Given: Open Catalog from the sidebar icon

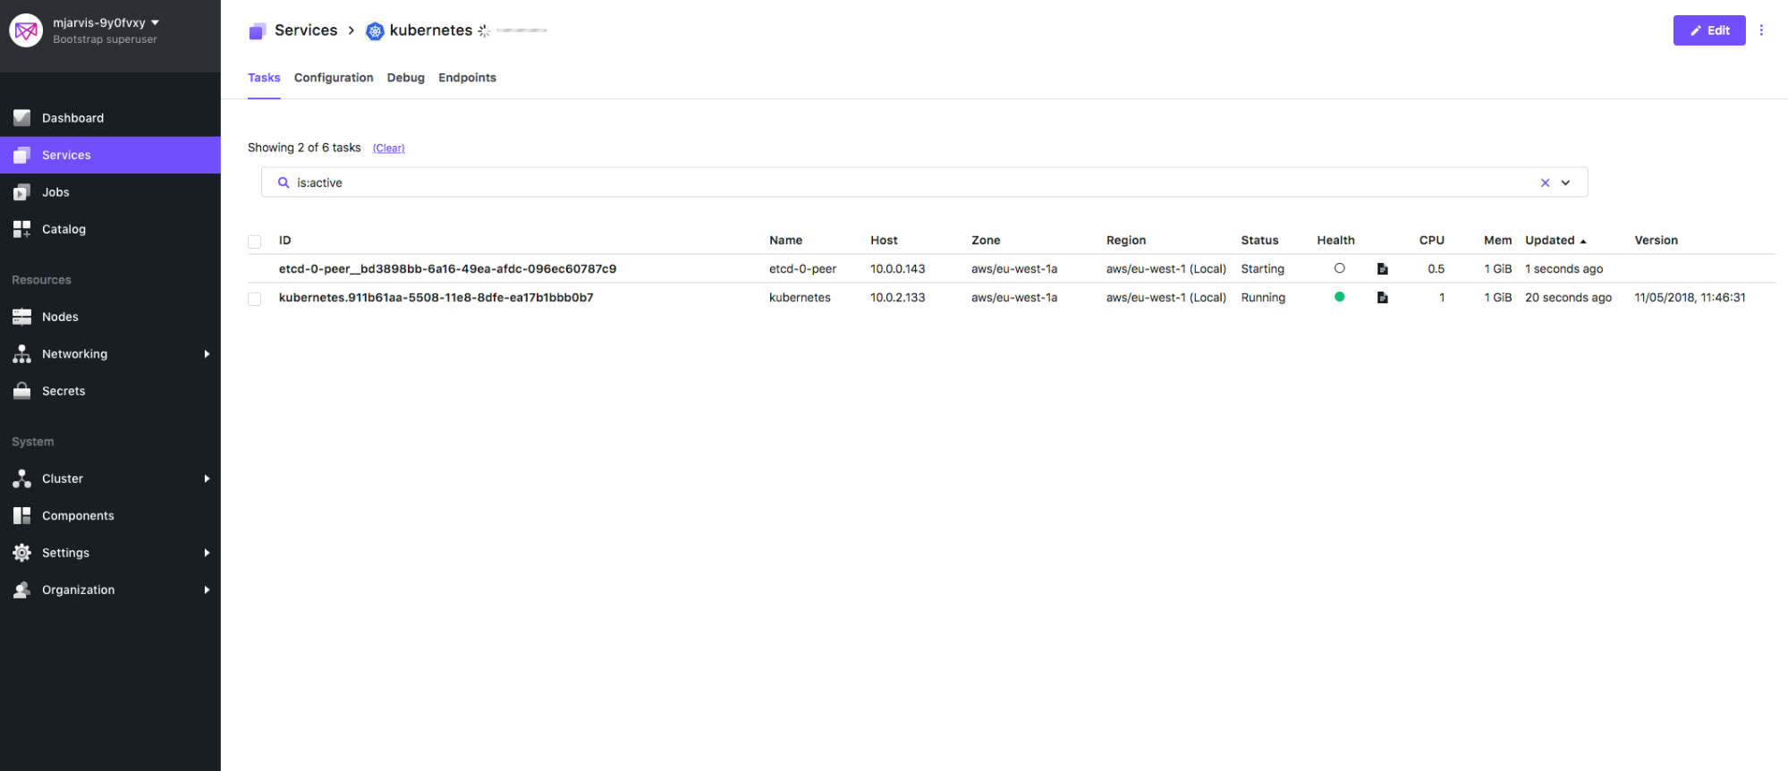Looking at the screenshot, I should pos(22,230).
